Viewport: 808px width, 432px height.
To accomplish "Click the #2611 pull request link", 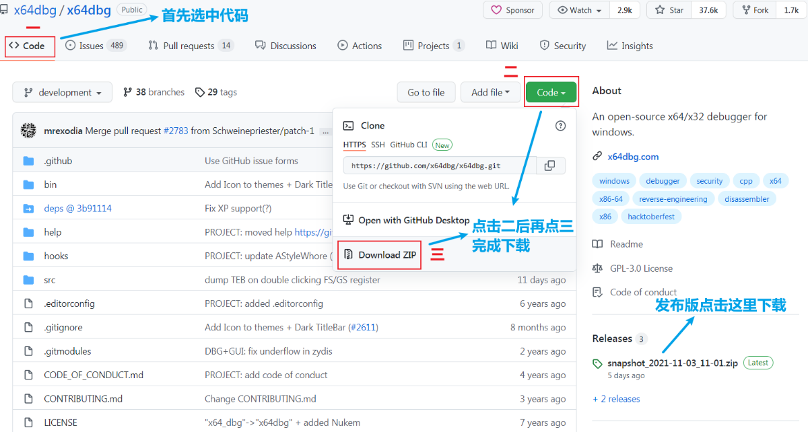I will click(x=364, y=328).
